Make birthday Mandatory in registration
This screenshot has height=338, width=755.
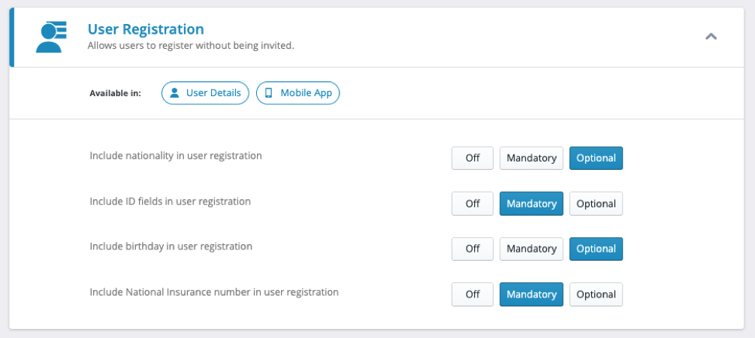click(531, 249)
